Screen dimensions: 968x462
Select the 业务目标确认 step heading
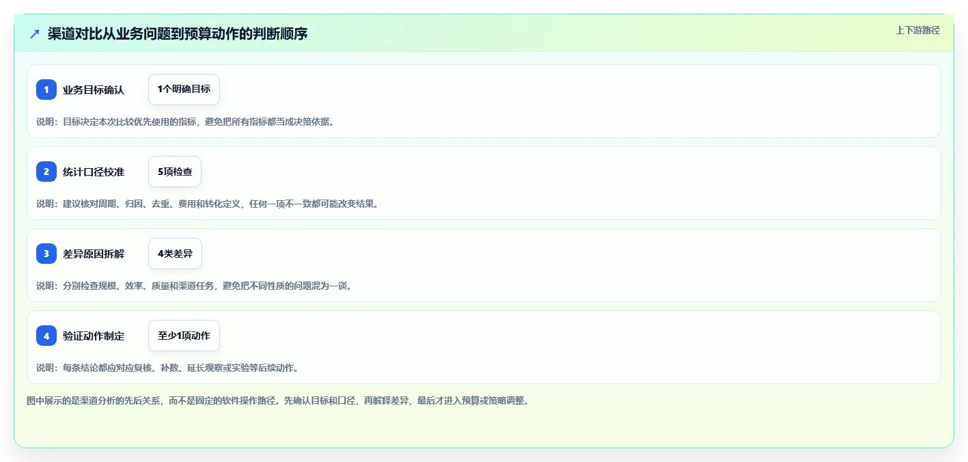(x=94, y=90)
